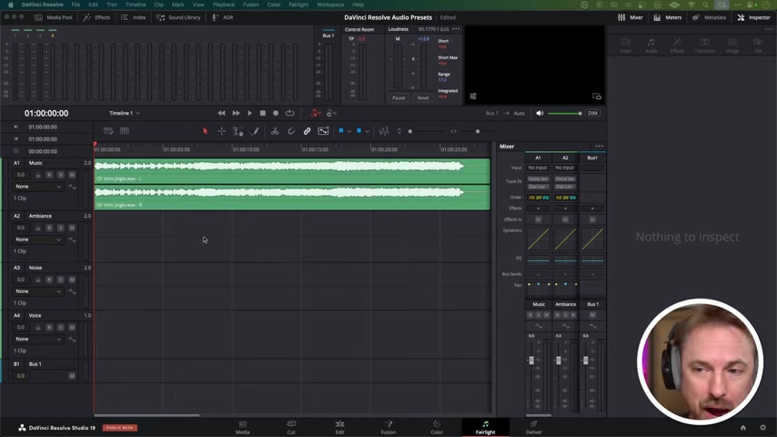Add a blue flag
Image resolution: width=777 pixels, height=437 pixels.
coord(341,131)
